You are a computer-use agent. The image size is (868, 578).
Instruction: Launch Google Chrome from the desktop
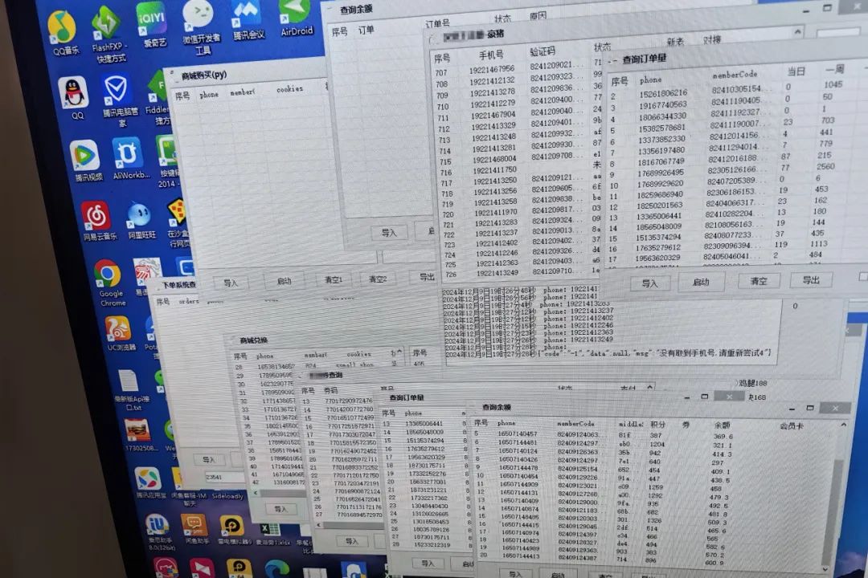click(108, 275)
